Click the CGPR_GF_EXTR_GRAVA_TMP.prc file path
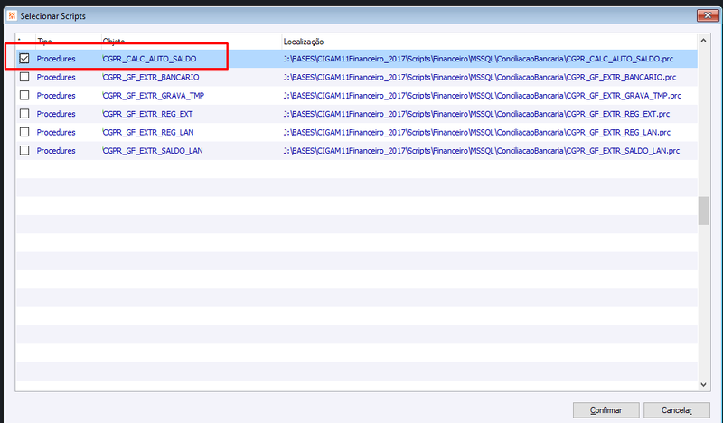The width and height of the screenshot is (723, 423). point(483,96)
